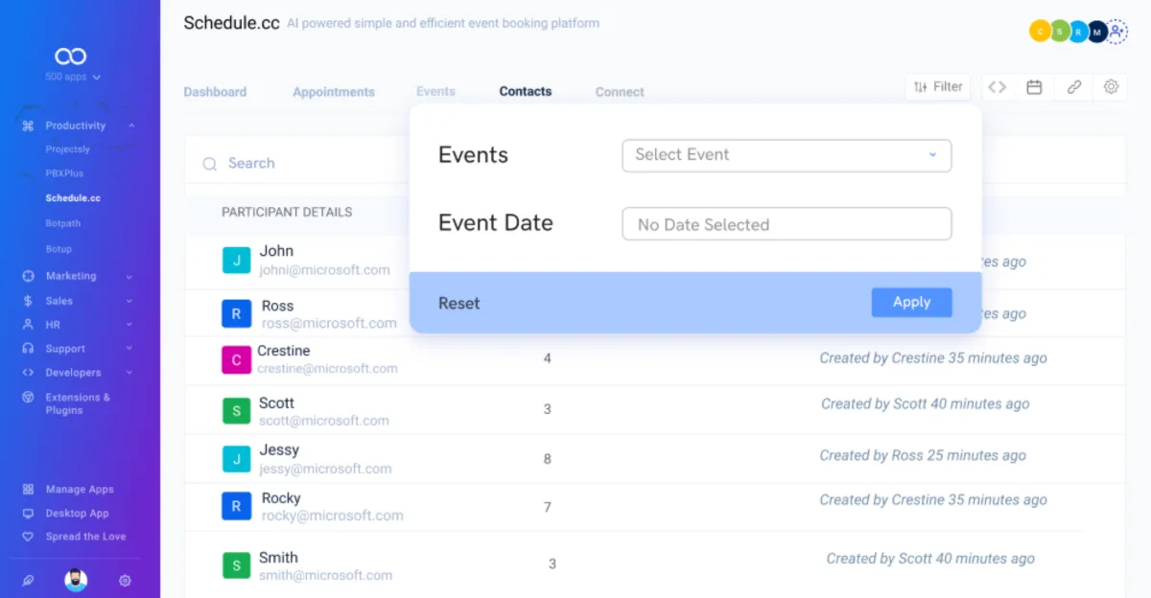Click the rocket icon in sidebar bottom

[28, 580]
